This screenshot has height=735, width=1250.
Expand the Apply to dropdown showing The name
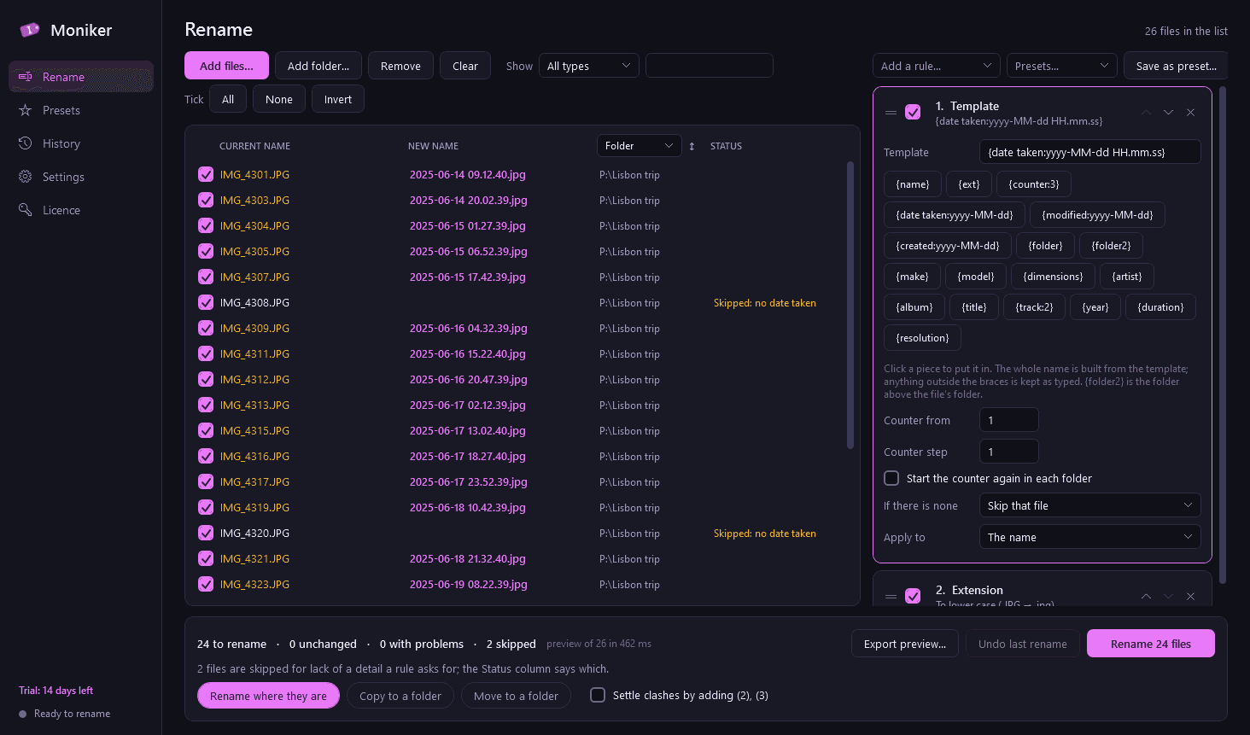coord(1089,537)
